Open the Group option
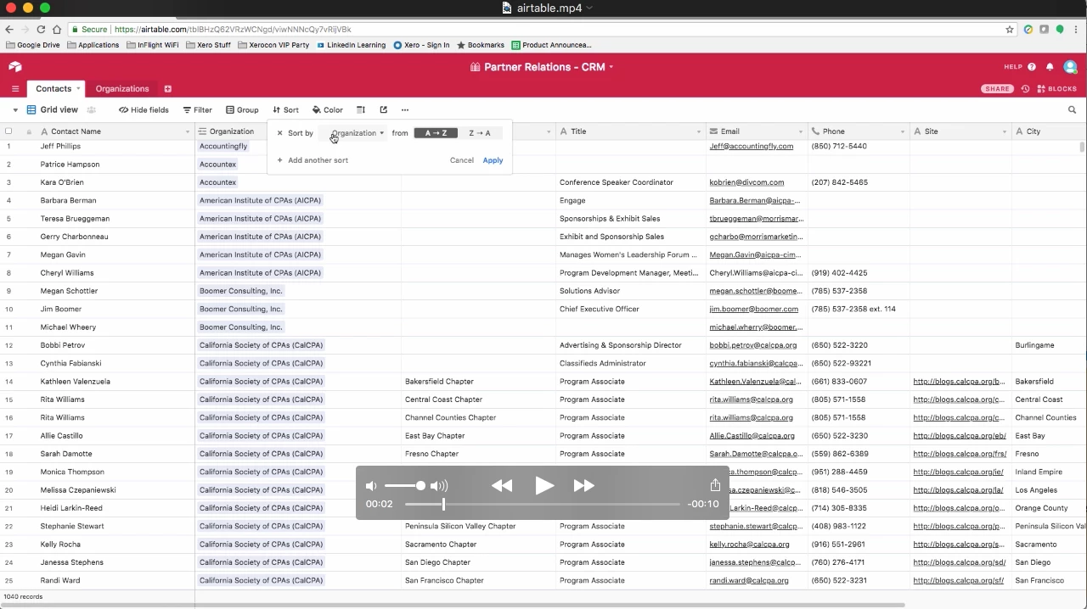The image size is (1087, 609). coord(242,110)
